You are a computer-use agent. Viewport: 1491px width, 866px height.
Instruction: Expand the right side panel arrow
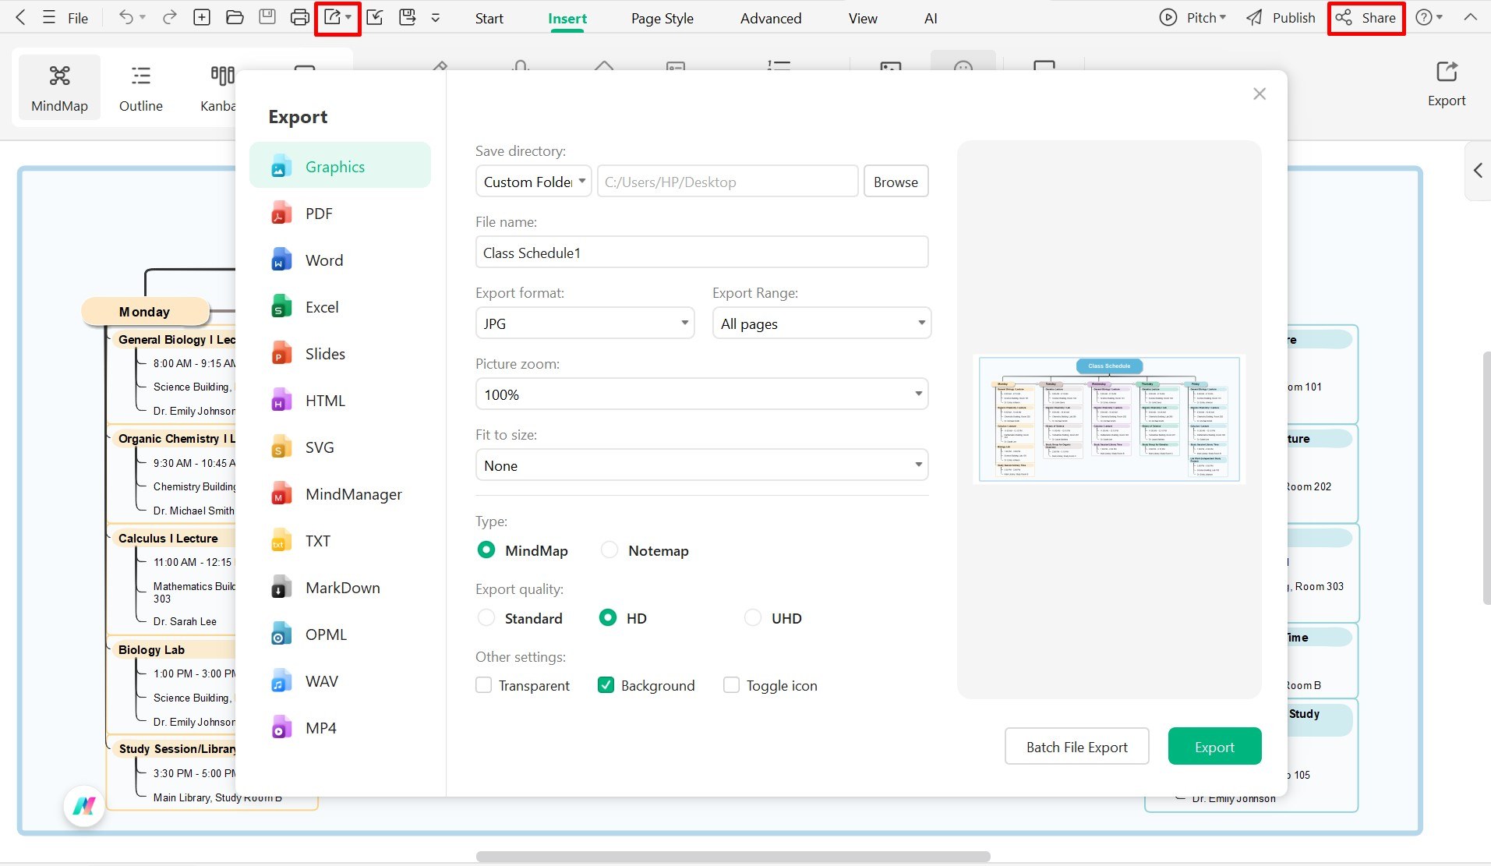[1478, 171]
